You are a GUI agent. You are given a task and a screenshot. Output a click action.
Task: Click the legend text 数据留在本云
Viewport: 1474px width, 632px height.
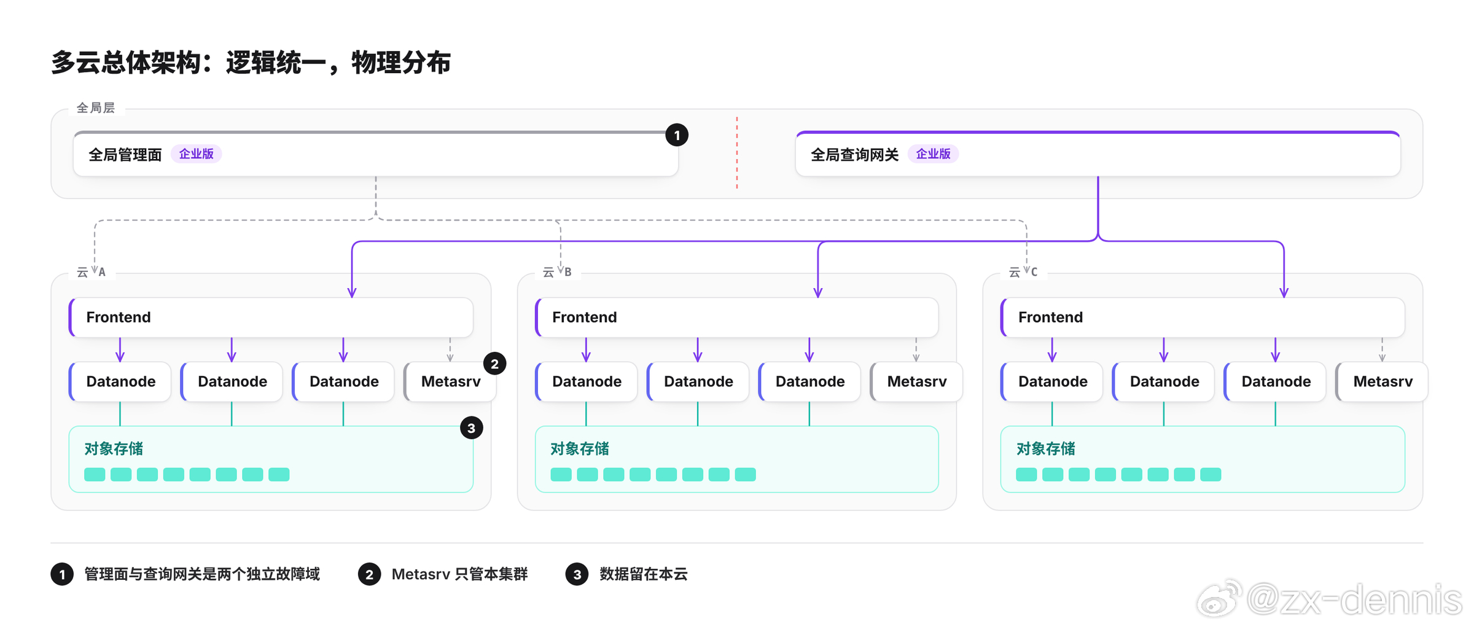pos(644,574)
